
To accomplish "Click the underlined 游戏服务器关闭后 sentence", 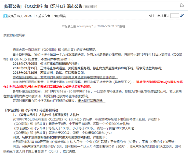I will pyautogui.click(x=65, y=77).
